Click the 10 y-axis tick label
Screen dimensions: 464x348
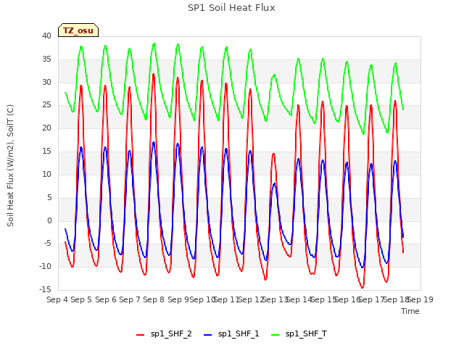coord(46,174)
